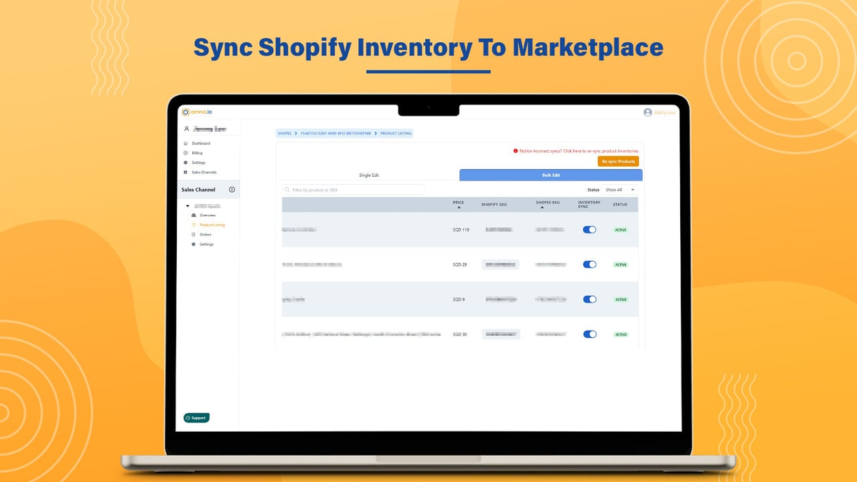Image resolution: width=857 pixels, height=482 pixels.
Task: Click the SGD 9 price cell
Action: (459, 299)
